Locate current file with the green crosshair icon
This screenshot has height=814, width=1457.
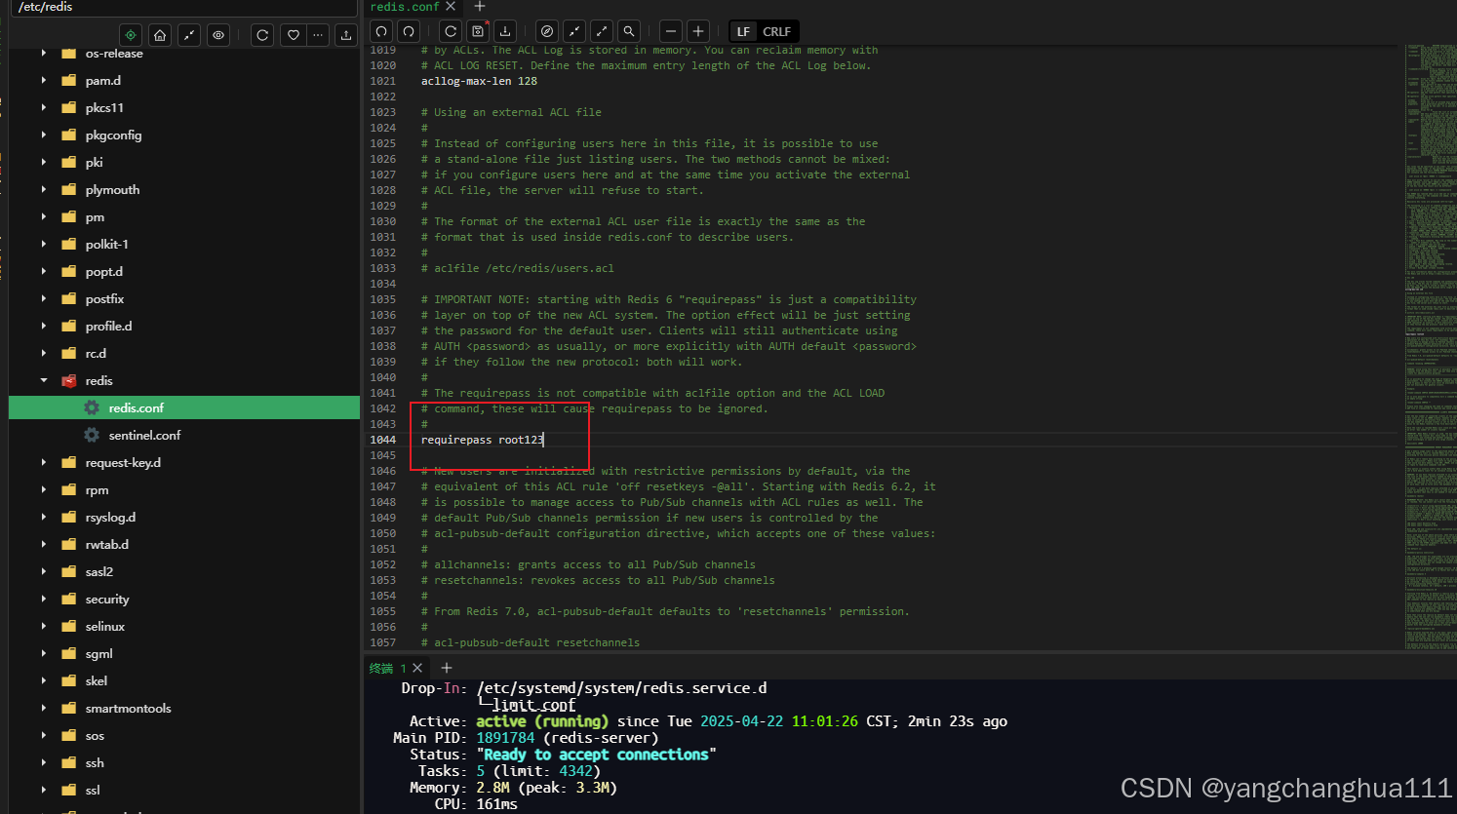coord(130,34)
